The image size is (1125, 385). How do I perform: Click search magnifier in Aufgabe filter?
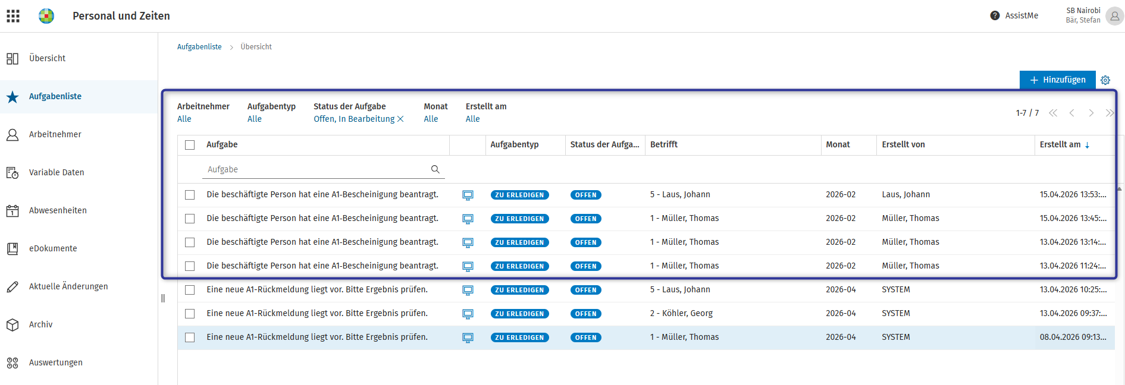(435, 169)
